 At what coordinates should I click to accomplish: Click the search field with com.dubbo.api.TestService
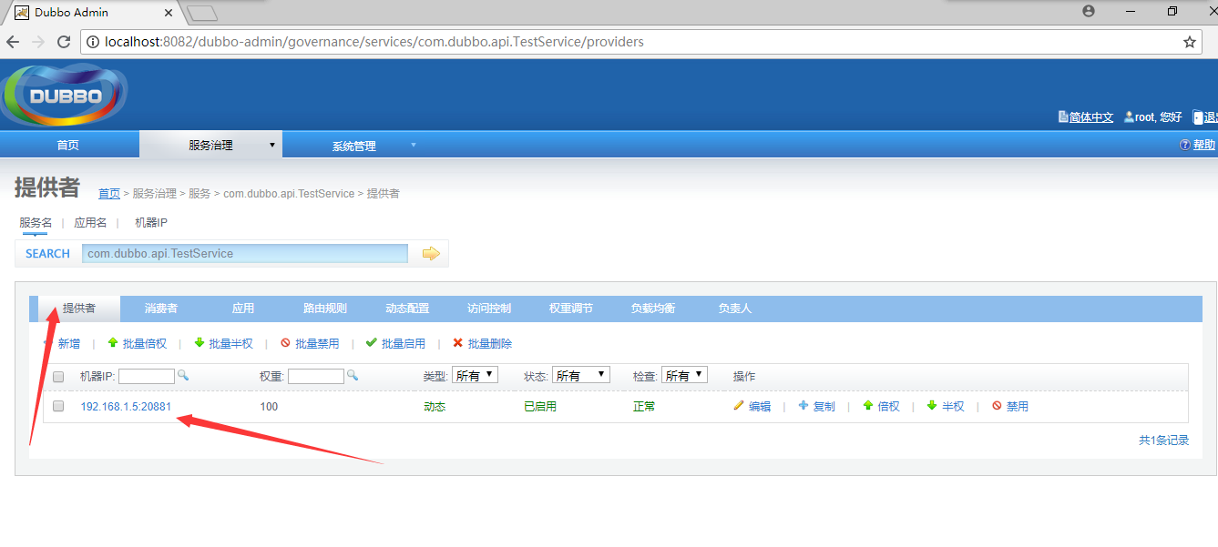[245, 254]
